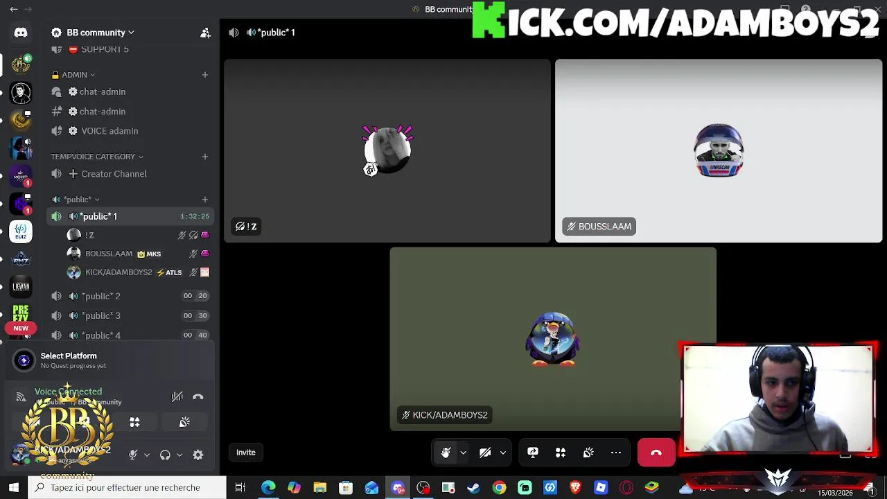Share your screen from call controls

point(533,453)
